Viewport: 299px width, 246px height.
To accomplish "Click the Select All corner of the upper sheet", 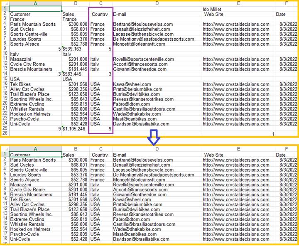I will click(5, 4).
